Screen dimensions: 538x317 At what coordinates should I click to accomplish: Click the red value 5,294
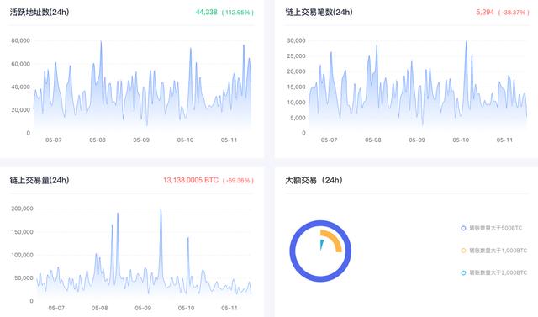click(x=485, y=12)
